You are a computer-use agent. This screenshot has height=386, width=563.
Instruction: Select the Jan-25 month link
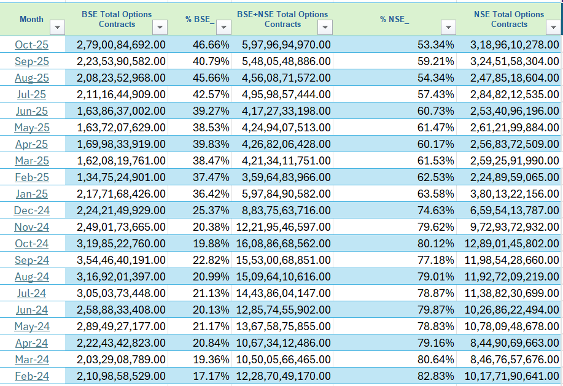31,194
